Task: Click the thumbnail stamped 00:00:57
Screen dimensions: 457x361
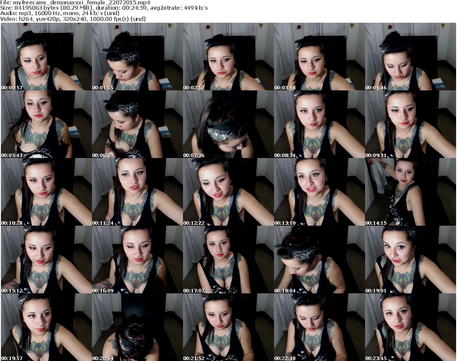Action: [x=46, y=57]
